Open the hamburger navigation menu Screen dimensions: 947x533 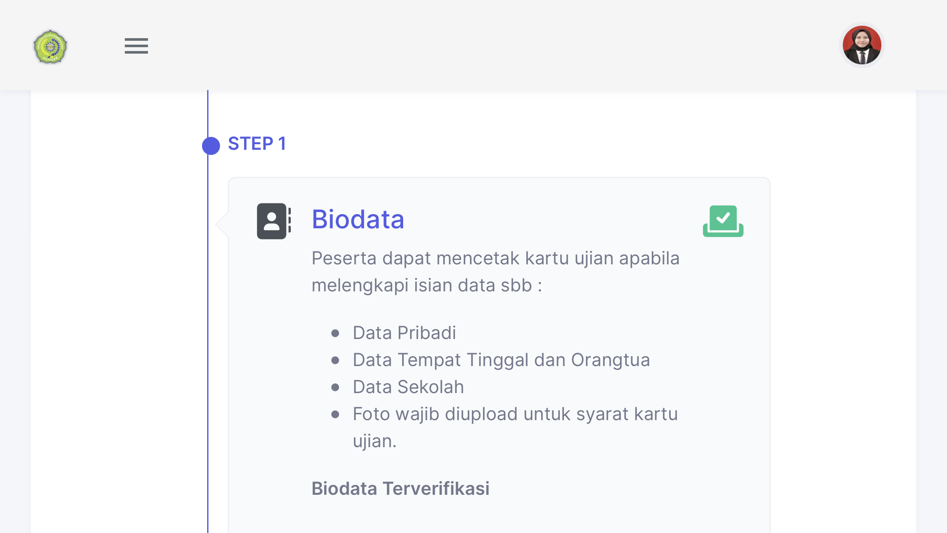(x=136, y=46)
